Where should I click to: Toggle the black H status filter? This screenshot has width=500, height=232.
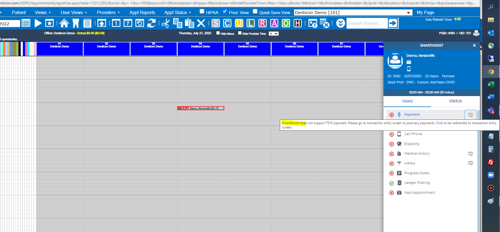(298, 23)
